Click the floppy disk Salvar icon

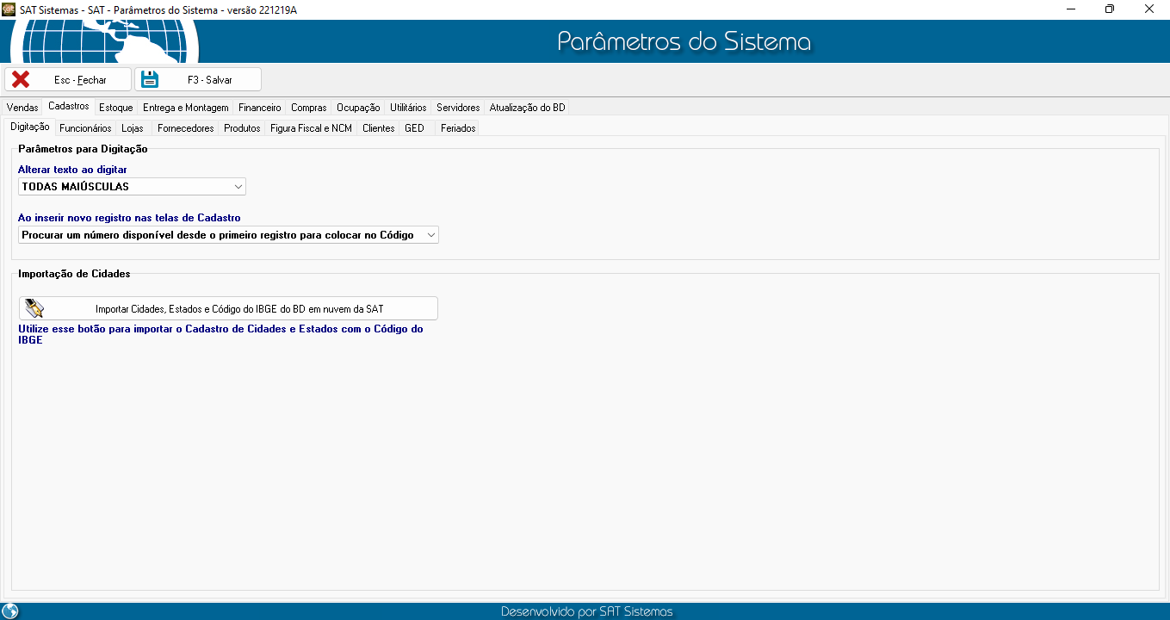150,79
